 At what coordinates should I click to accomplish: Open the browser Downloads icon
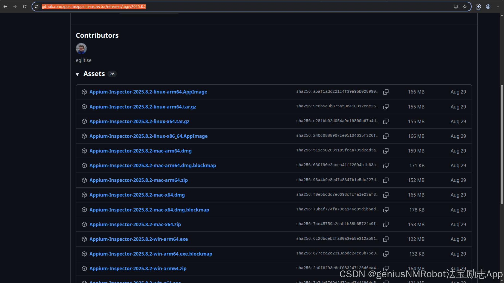pyautogui.click(x=478, y=6)
